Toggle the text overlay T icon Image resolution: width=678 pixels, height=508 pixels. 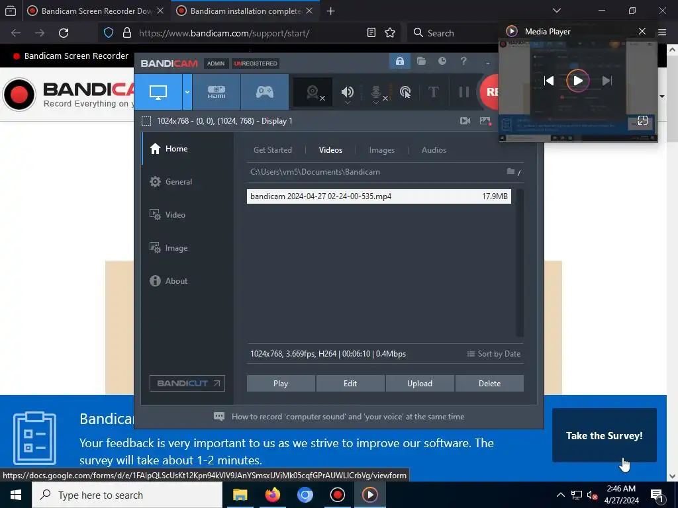coord(433,92)
